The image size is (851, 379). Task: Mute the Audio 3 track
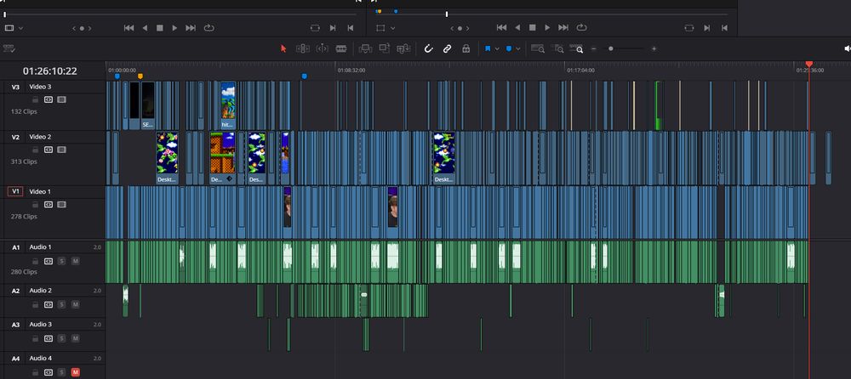(x=75, y=338)
